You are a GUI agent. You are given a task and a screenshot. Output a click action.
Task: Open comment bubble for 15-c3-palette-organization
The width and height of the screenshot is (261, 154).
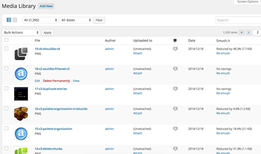(x=175, y=129)
